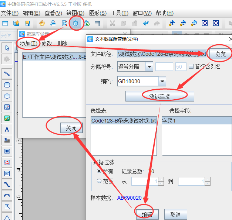232x220 pixels.
Task: Click the database settings toolbar icon
Action: (76, 23)
